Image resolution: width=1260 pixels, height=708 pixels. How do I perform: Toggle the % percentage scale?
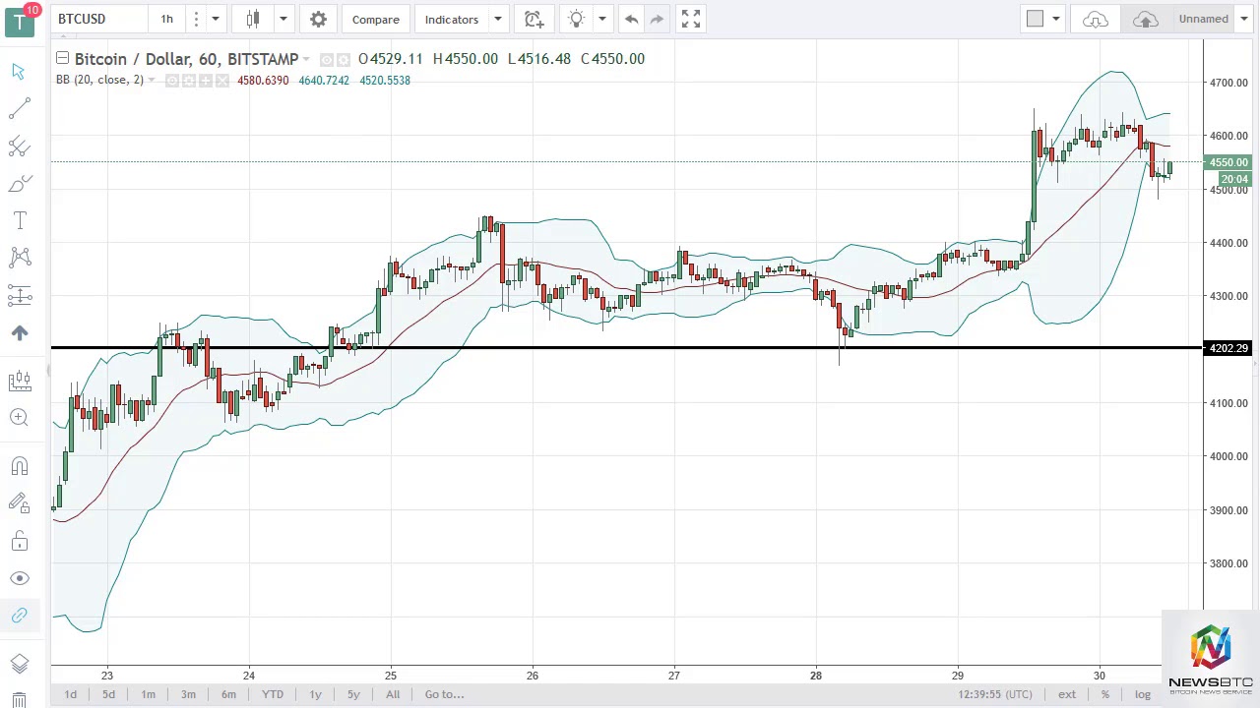[1105, 694]
